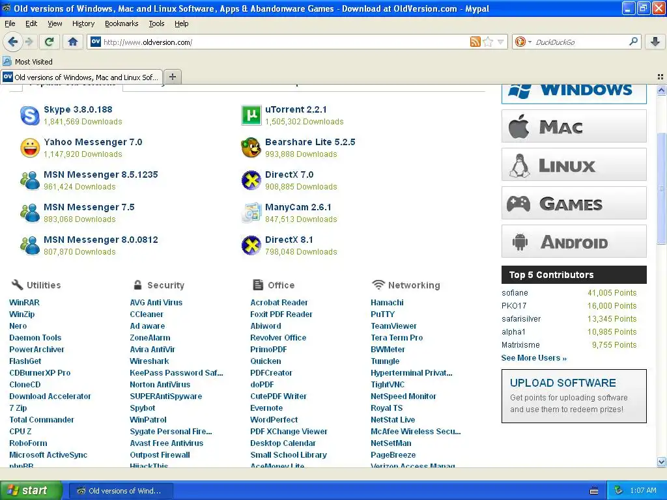
Task: Click the Upload Software banner
Action: pos(574,396)
